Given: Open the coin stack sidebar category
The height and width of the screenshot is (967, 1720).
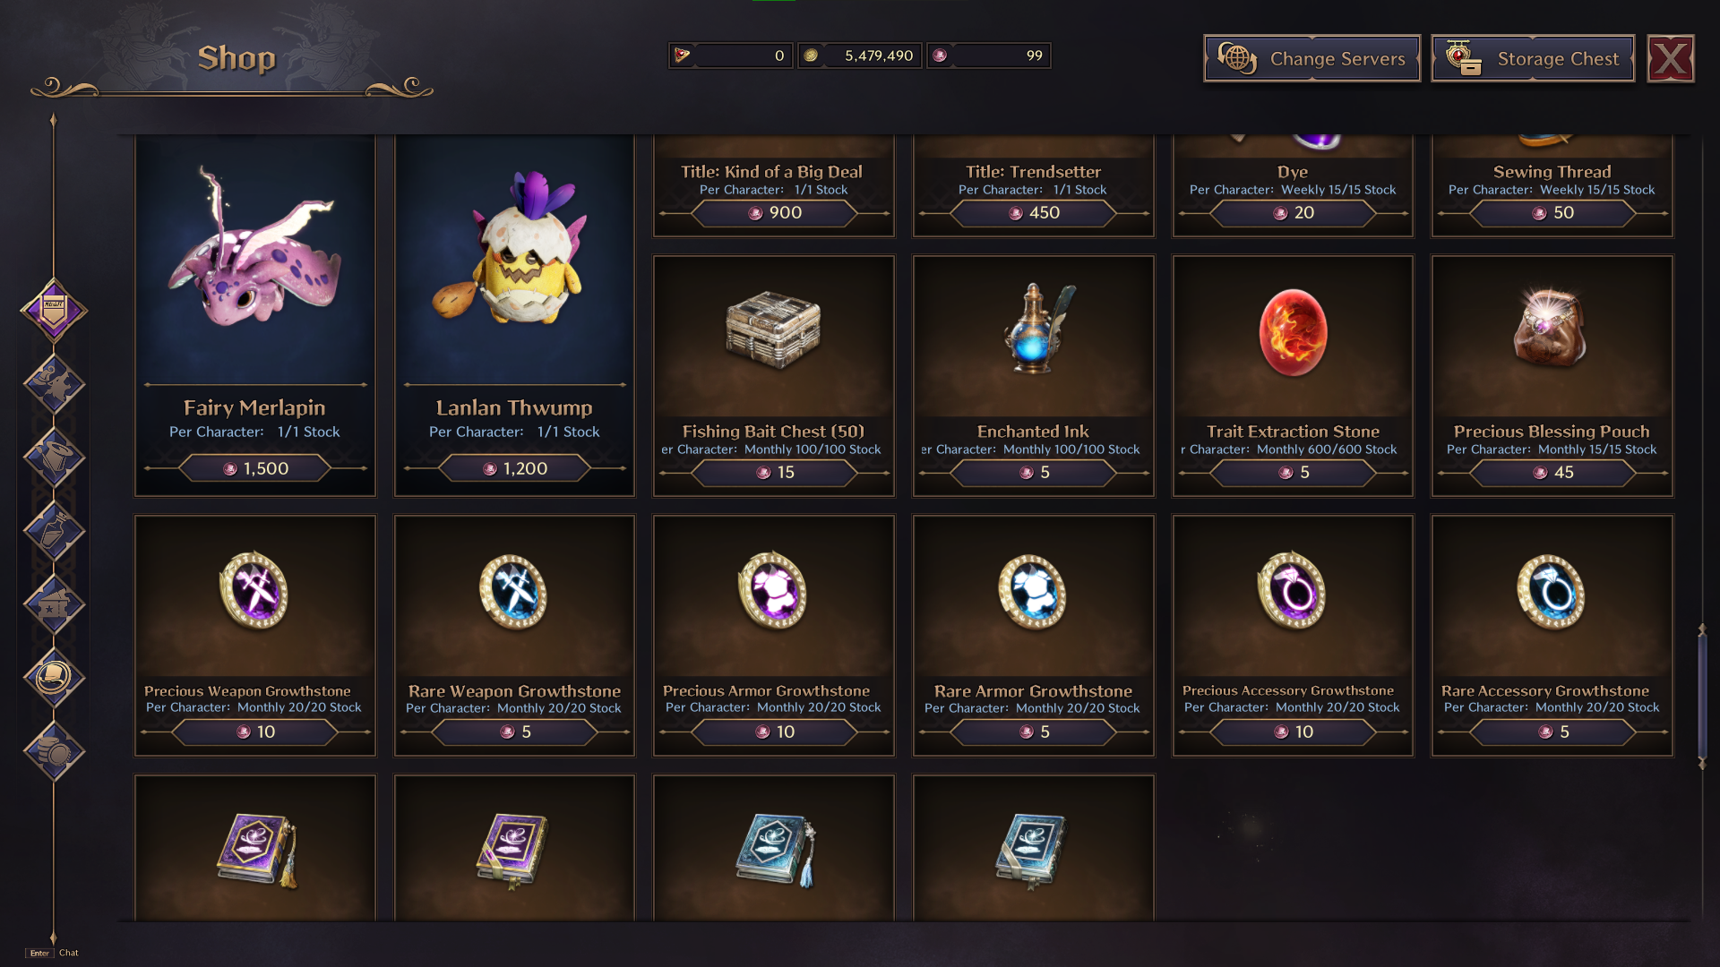Looking at the screenshot, I should pos(54,751).
